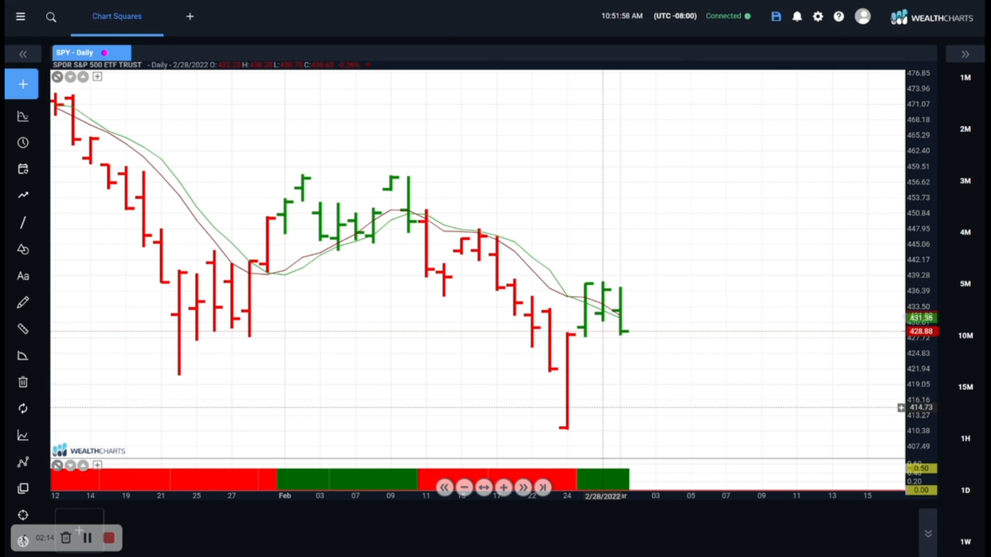
Task: Maximize the price pane with the plus box
Action: tap(97, 77)
